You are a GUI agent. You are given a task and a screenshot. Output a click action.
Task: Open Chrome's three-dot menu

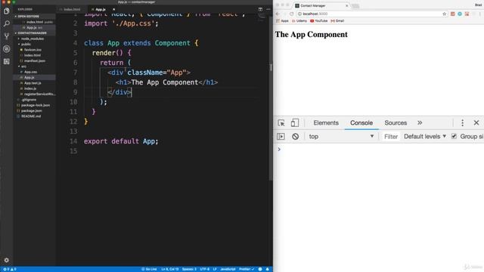pos(480,14)
